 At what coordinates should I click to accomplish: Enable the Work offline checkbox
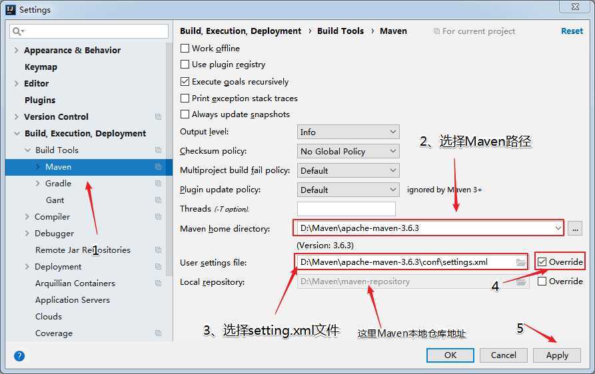185,49
